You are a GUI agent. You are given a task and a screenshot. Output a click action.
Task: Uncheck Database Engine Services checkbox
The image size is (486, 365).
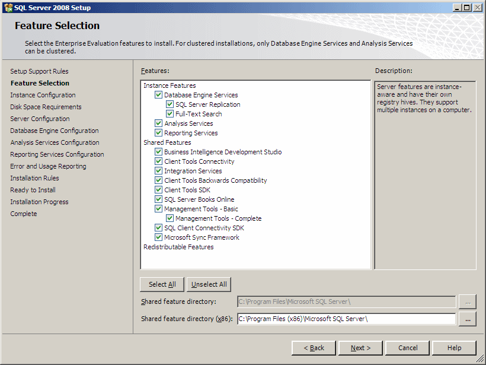(158, 95)
